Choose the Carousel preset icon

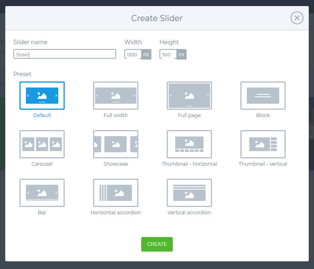(42, 144)
